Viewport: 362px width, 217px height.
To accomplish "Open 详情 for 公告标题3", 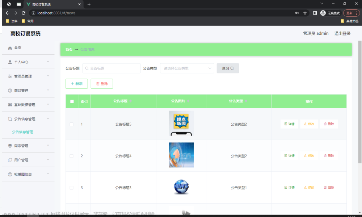I will point(289,187).
